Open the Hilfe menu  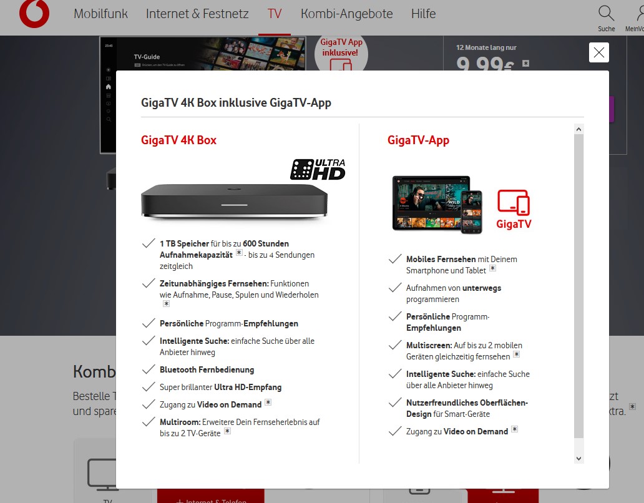point(424,14)
